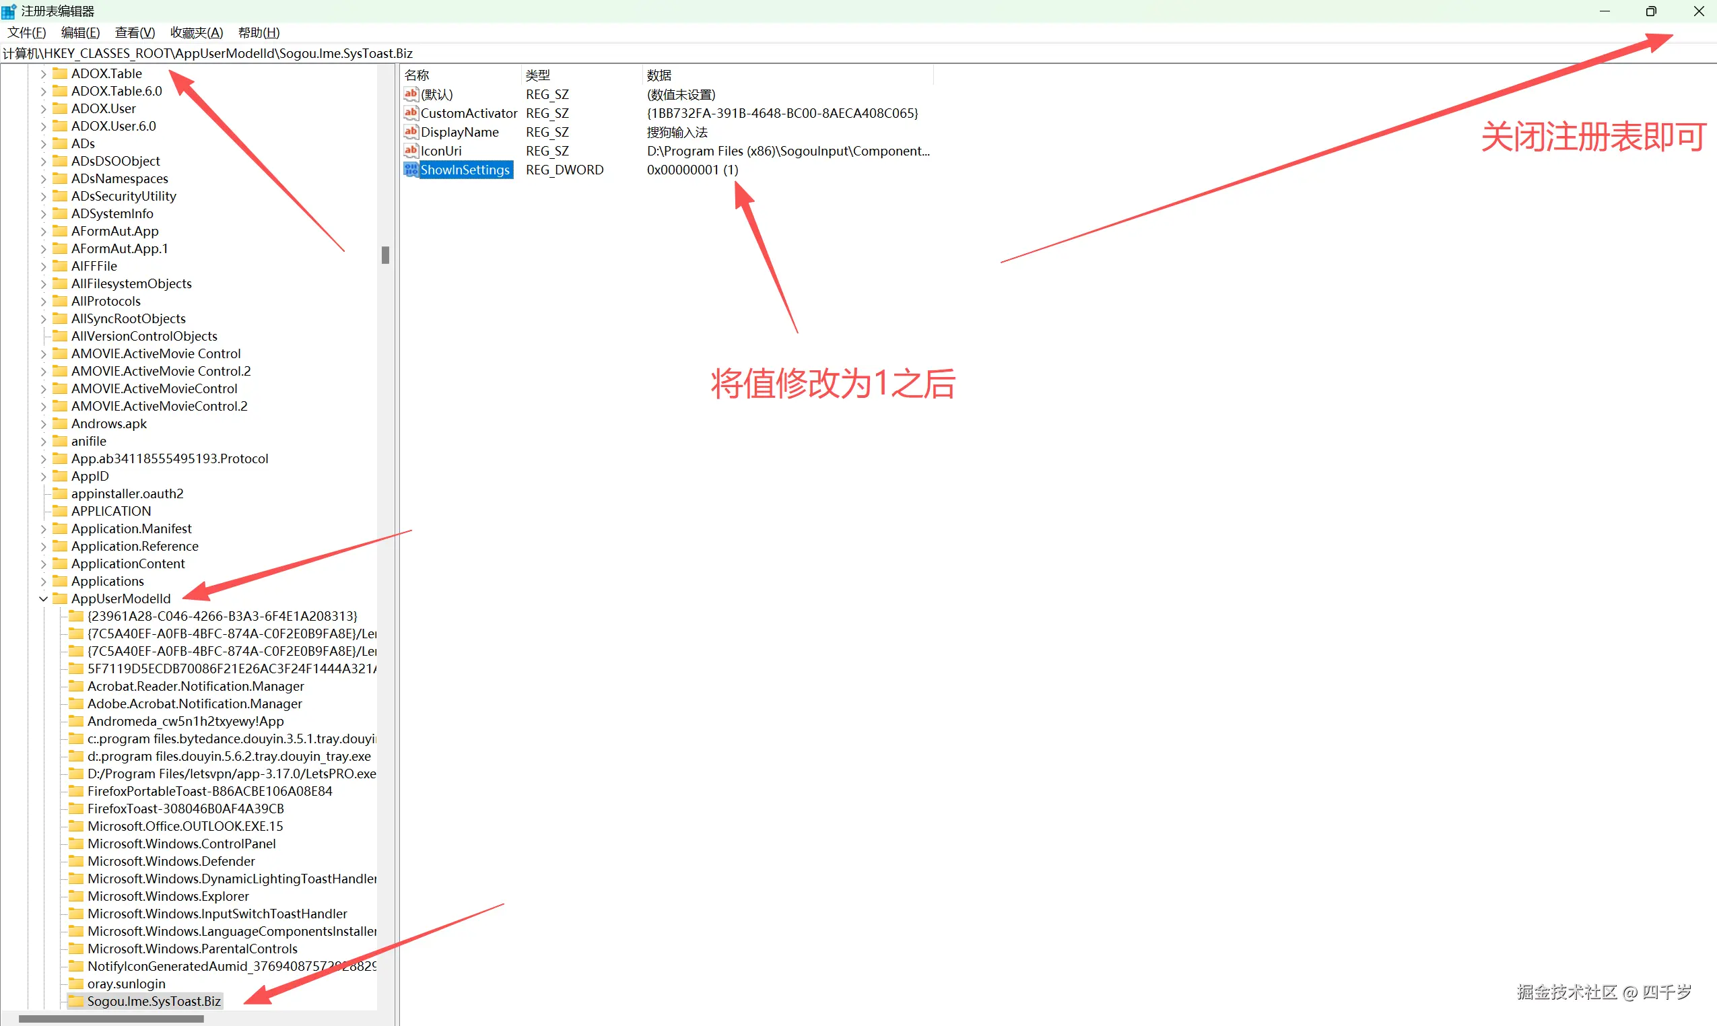Click the DisplayName string value icon
Image resolution: width=1717 pixels, height=1026 pixels.
click(x=411, y=131)
